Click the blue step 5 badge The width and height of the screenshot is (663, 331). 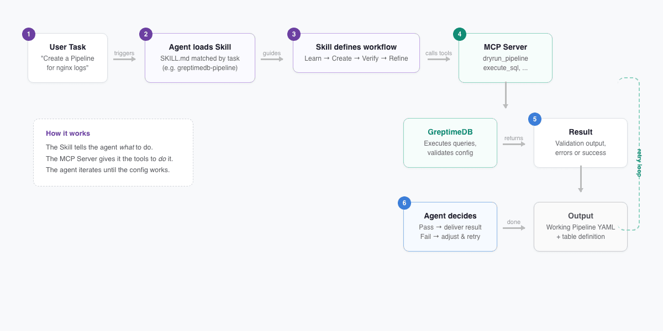point(535,119)
